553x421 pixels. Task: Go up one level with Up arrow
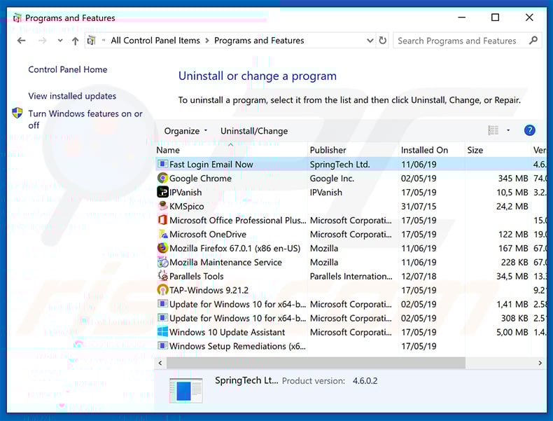coord(75,41)
